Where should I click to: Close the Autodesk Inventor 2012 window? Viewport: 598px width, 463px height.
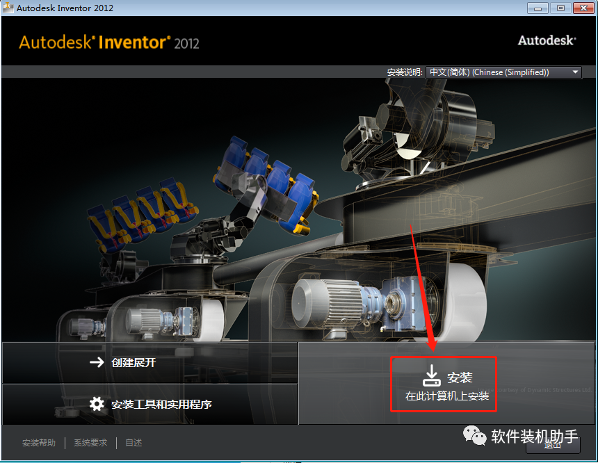pos(583,8)
